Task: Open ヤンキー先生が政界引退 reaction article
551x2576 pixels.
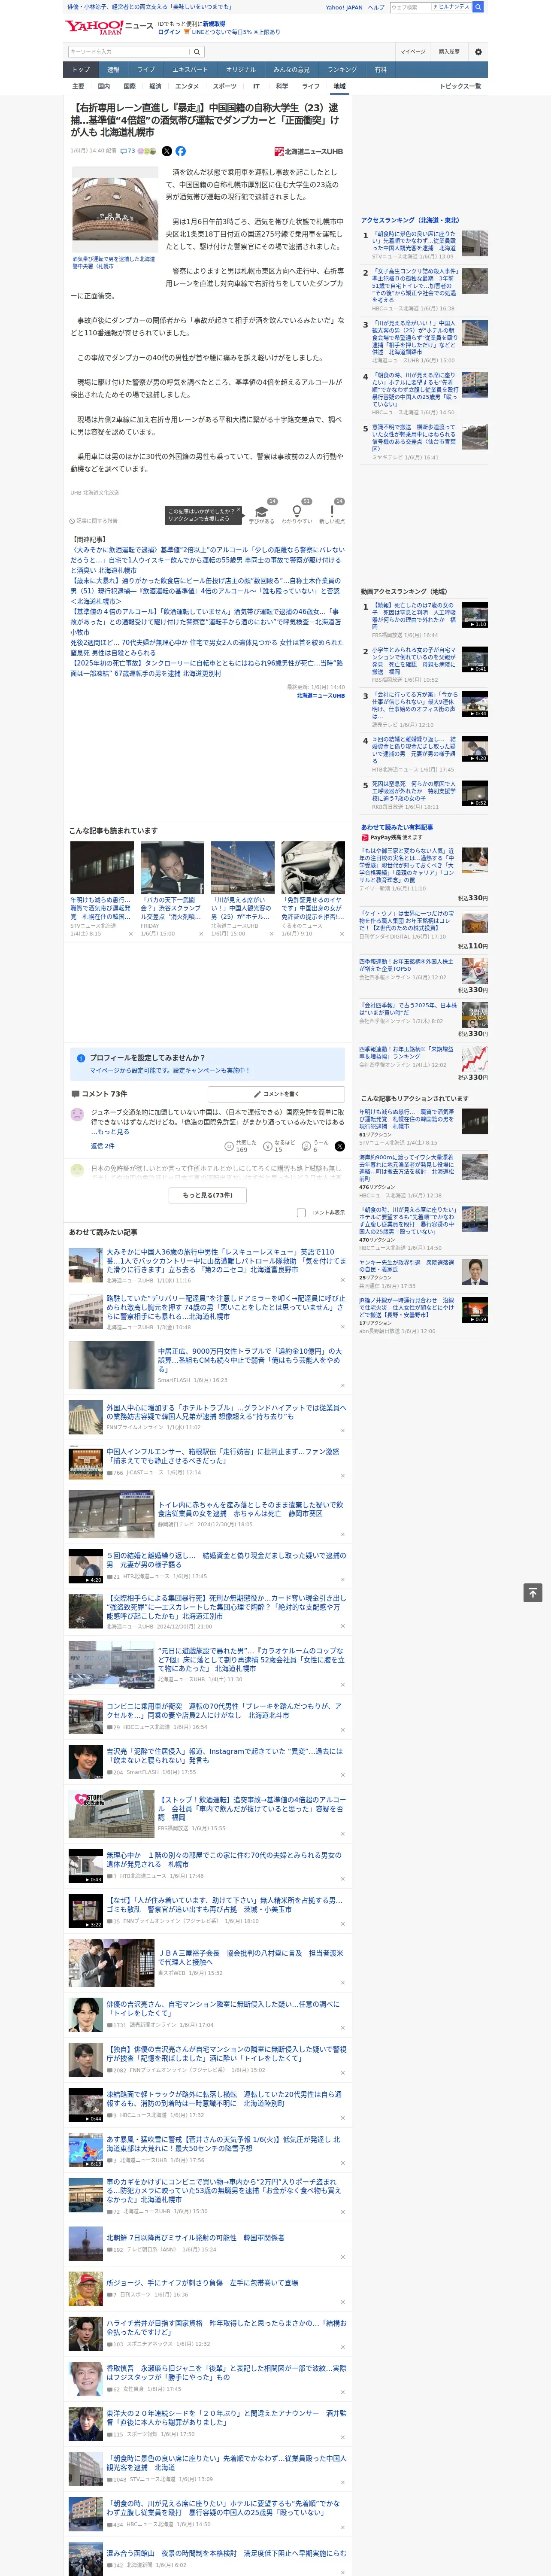Action: point(407,1266)
